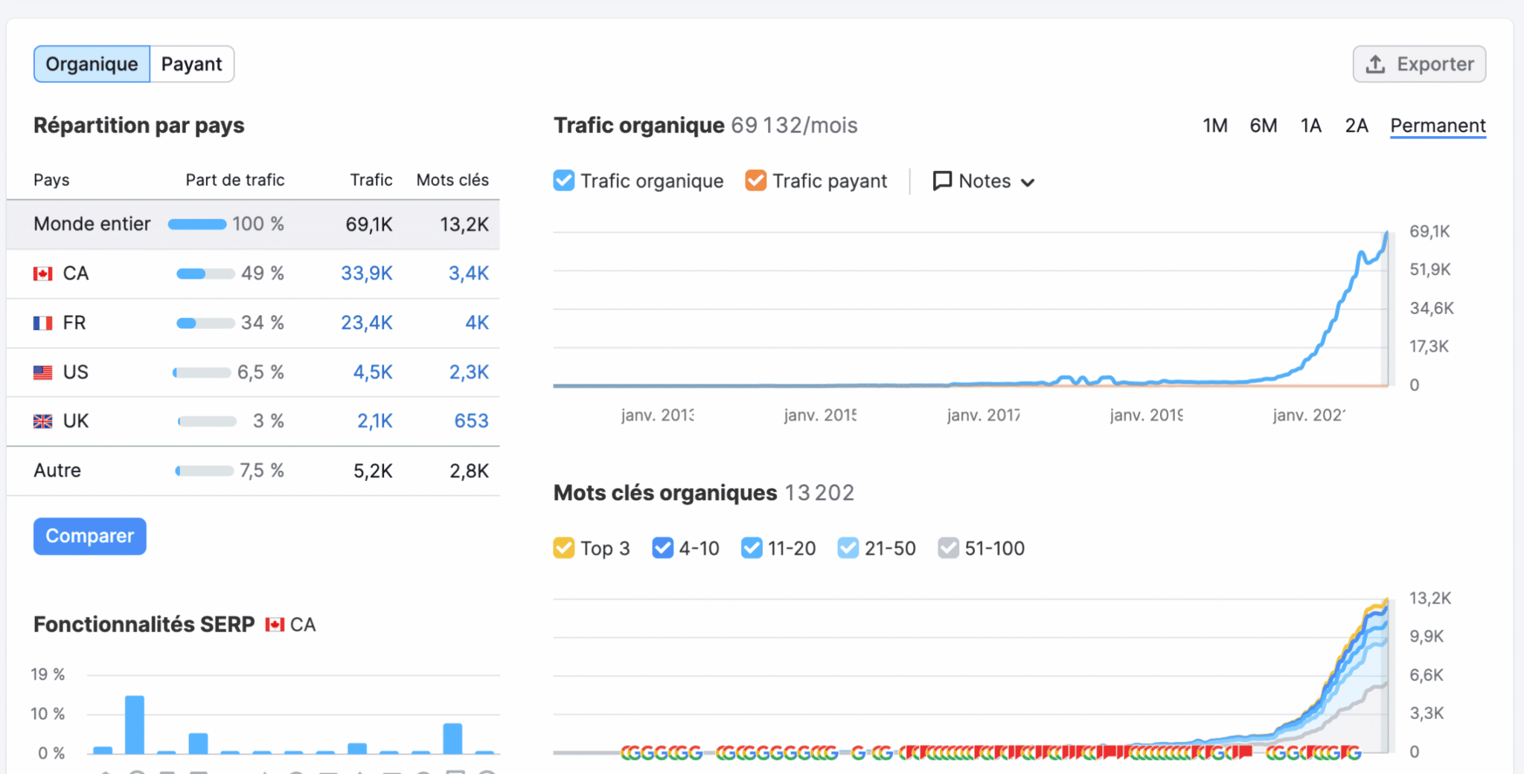This screenshot has height=774, width=1524.
Task: Switch to the Payant tab
Action: tap(191, 64)
